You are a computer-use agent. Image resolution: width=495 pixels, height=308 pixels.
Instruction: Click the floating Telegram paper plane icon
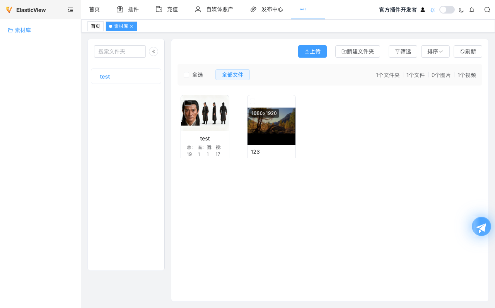[481, 226]
